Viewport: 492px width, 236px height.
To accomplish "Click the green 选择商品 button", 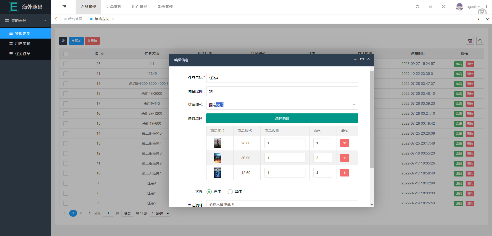I will (x=282, y=118).
